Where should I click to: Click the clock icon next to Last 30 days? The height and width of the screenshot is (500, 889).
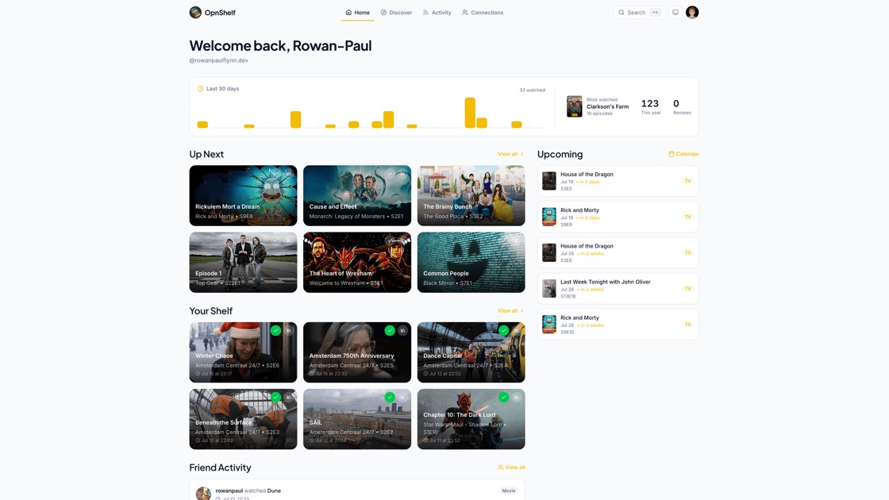click(200, 88)
